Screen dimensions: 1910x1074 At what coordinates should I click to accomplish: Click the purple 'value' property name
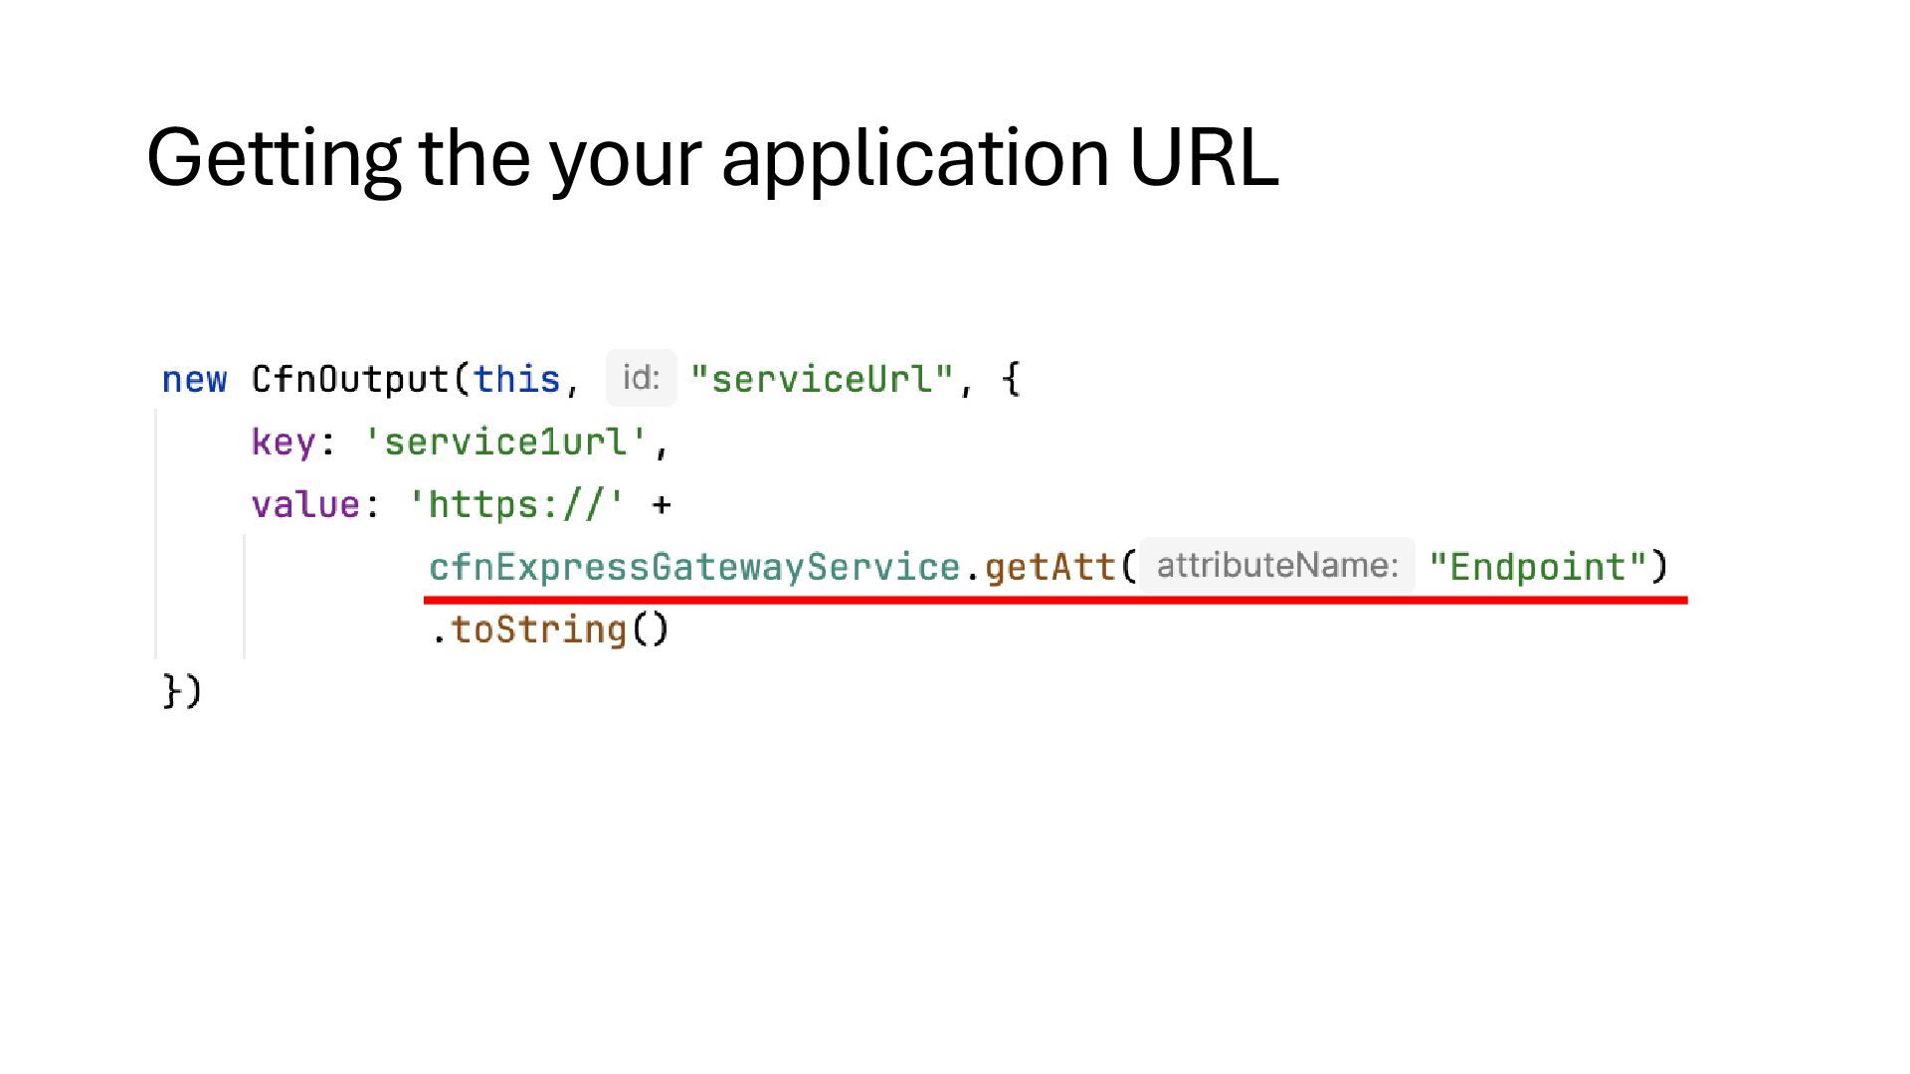click(x=305, y=504)
